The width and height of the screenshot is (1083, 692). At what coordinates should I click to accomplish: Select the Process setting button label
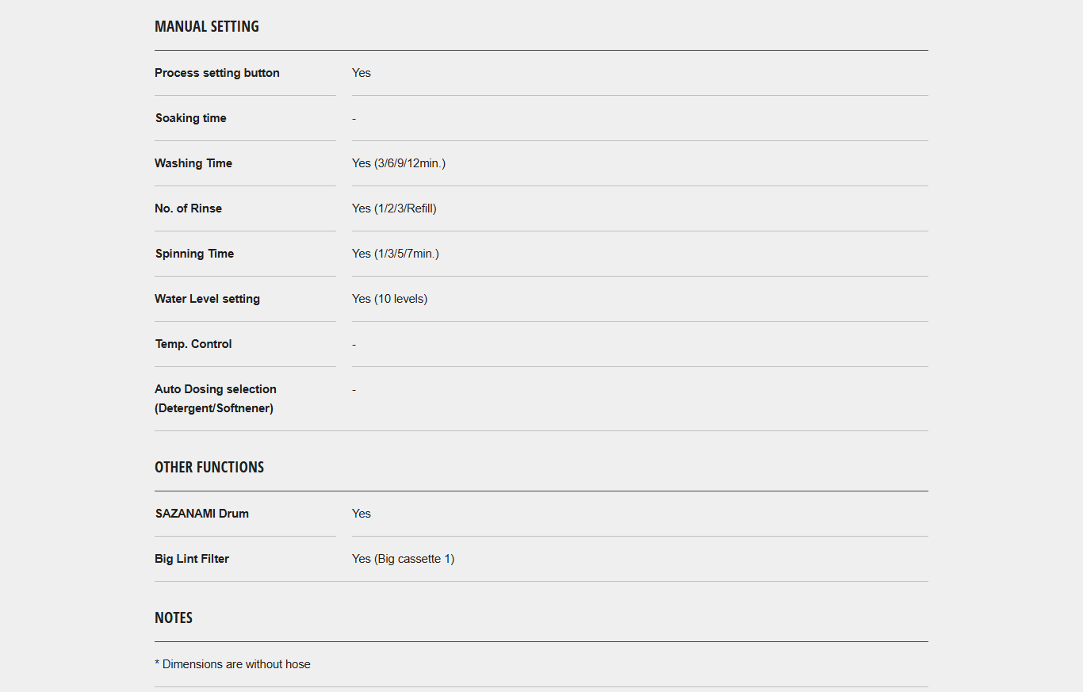pyautogui.click(x=217, y=73)
